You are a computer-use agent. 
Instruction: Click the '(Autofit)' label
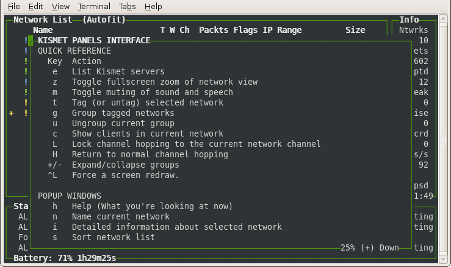104,20
